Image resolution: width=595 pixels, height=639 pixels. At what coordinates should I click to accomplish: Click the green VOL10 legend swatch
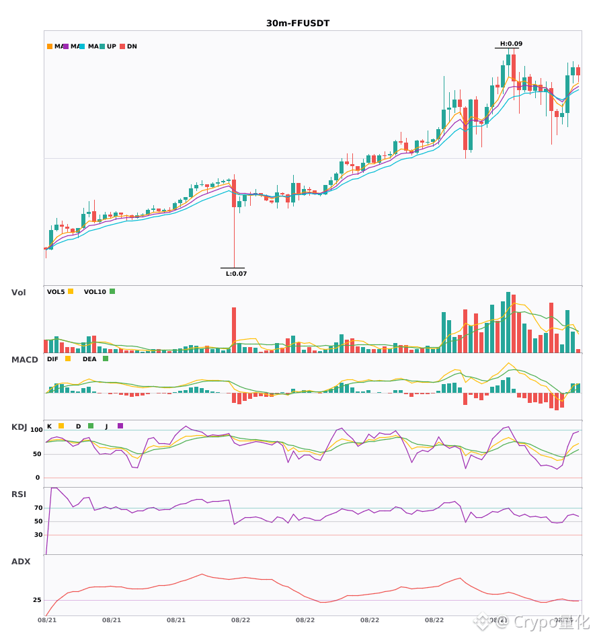112,291
